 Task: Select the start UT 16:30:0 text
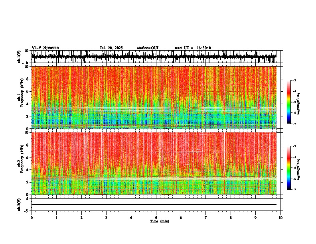[193, 48]
